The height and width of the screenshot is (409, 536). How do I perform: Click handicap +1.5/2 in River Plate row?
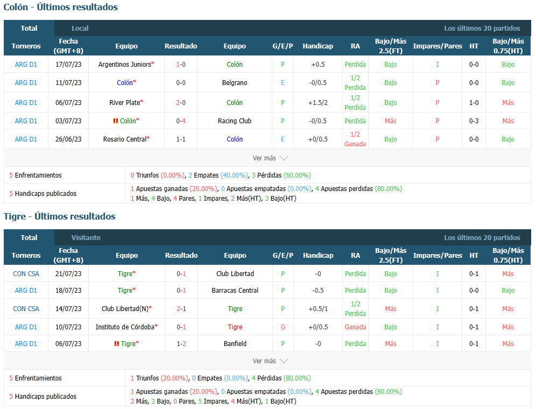[x=318, y=103]
